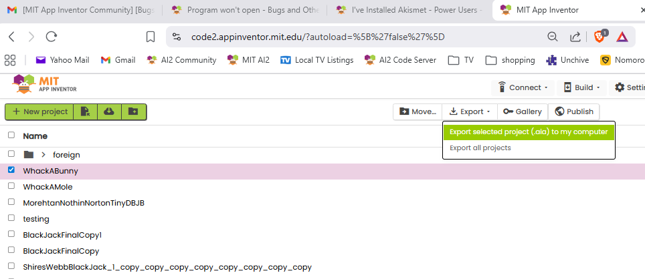Click the New project button
This screenshot has height=279, width=645.
pos(39,111)
